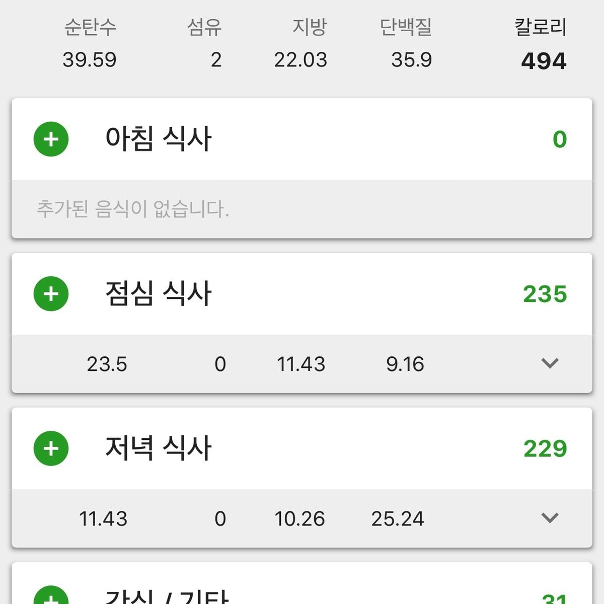Add a snack using 간식 / 기타 plus
This screenshot has width=604, height=604.
51,596
